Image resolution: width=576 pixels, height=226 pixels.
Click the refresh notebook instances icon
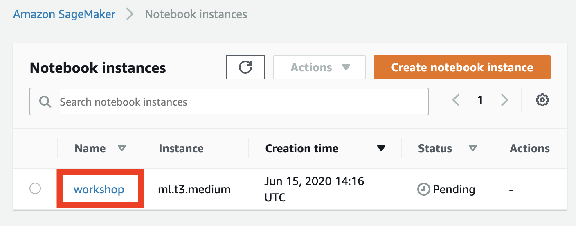pyautogui.click(x=245, y=67)
